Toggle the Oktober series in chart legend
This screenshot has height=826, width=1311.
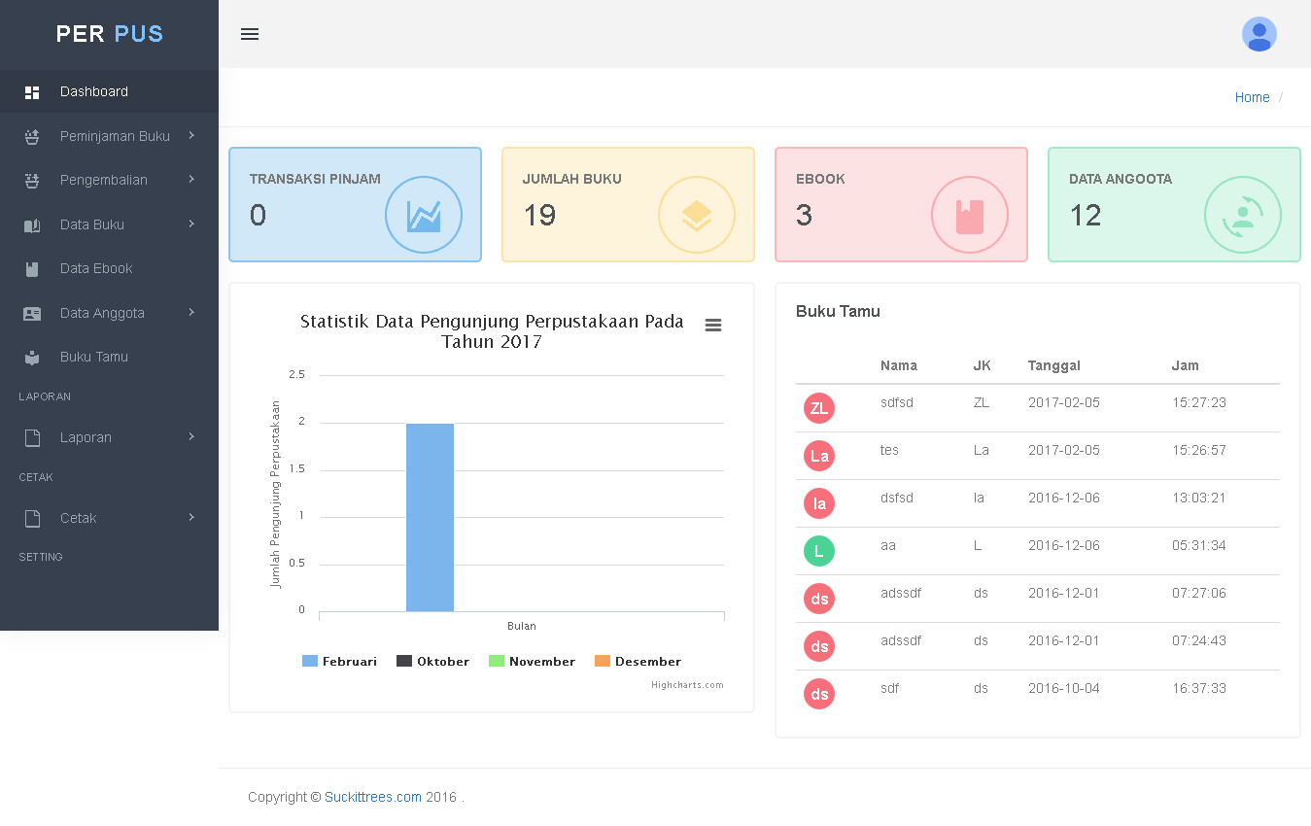point(432,661)
